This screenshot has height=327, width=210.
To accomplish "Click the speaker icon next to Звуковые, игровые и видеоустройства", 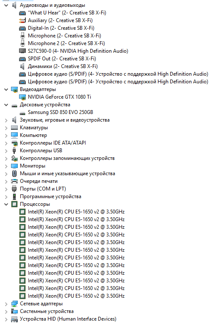I will click(x=14, y=120).
